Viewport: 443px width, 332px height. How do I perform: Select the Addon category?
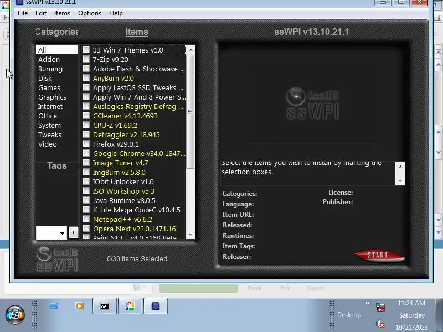57,60
